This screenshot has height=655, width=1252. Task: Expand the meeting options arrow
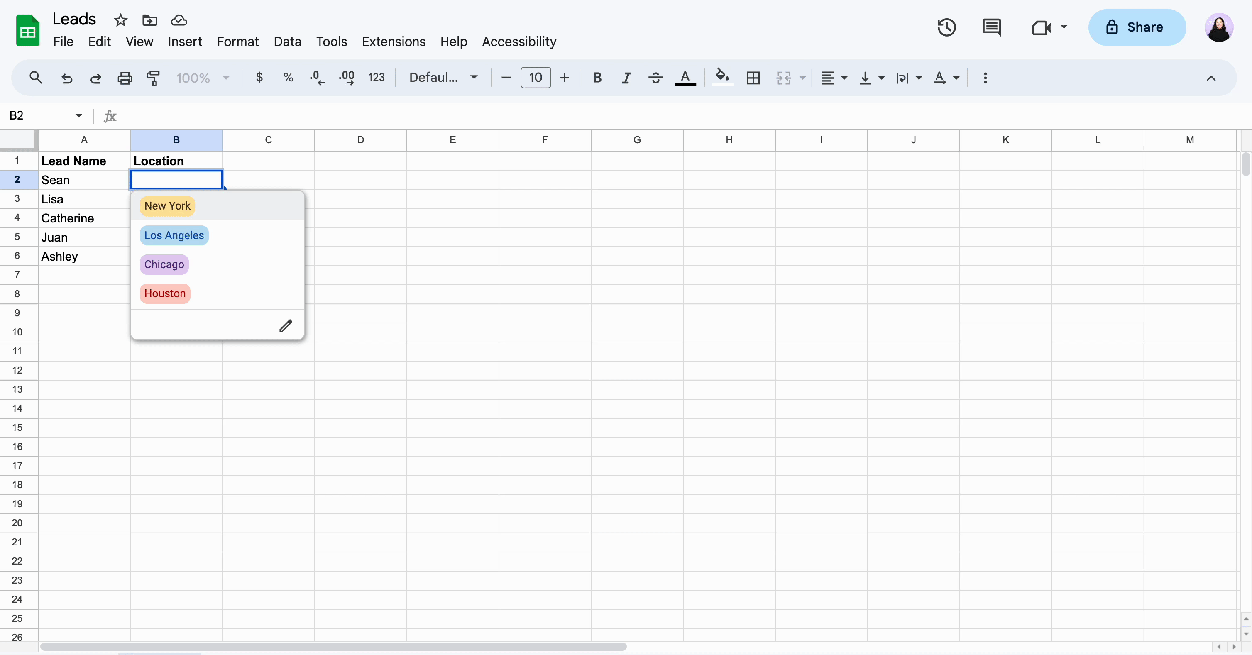pyautogui.click(x=1064, y=27)
